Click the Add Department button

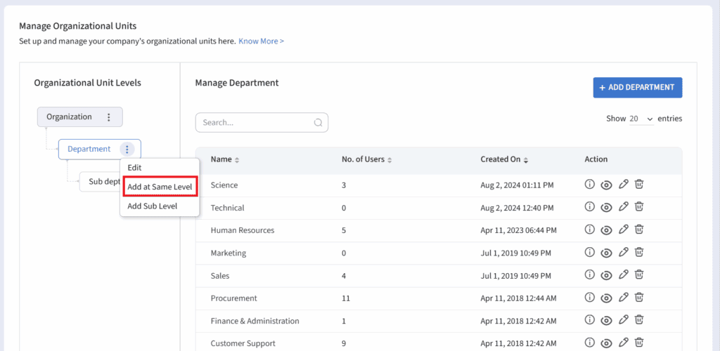637,88
